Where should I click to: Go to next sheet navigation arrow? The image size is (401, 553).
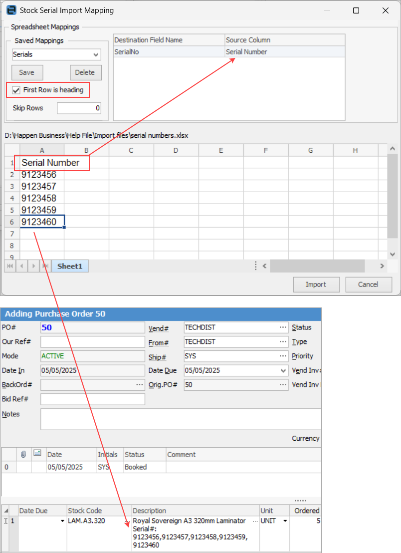click(x=33, y=266)
